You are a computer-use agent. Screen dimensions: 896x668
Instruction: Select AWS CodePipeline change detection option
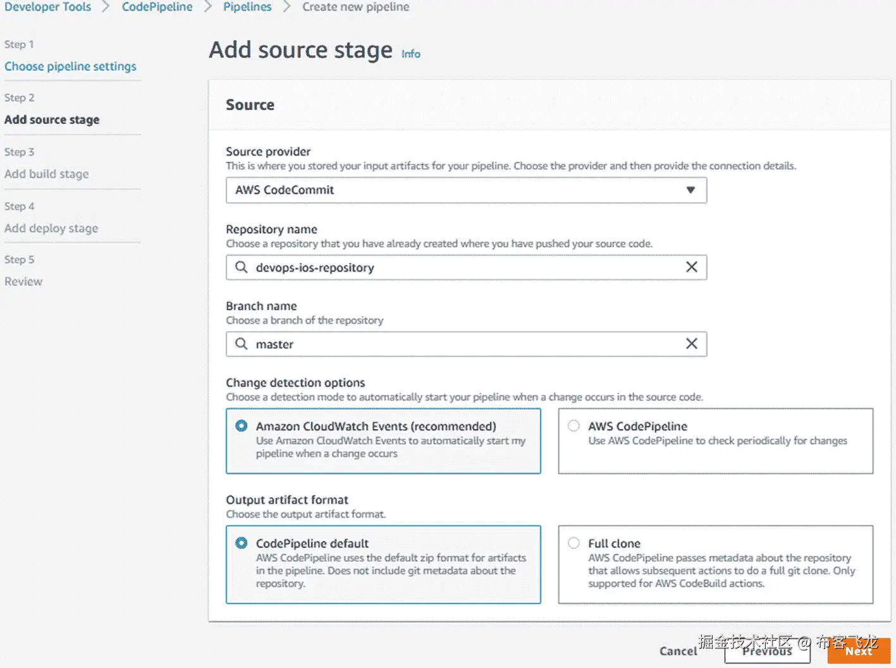tap(574, 426)
